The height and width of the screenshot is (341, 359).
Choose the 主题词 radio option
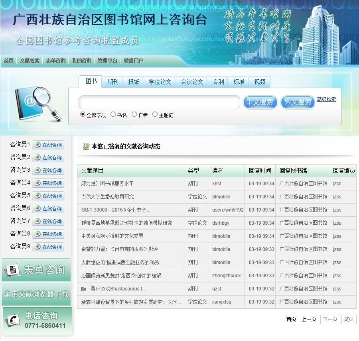coord(155,114)
